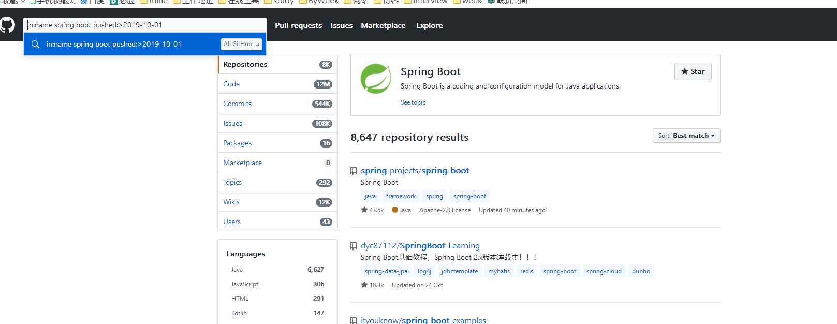Select the magnifier icon in search suggestion
Image resolution: width=837 pixels, height=324 pixels.
[35, 45]
